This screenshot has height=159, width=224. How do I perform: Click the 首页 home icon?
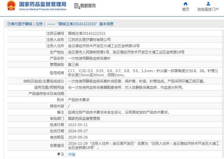pos(185,4)
